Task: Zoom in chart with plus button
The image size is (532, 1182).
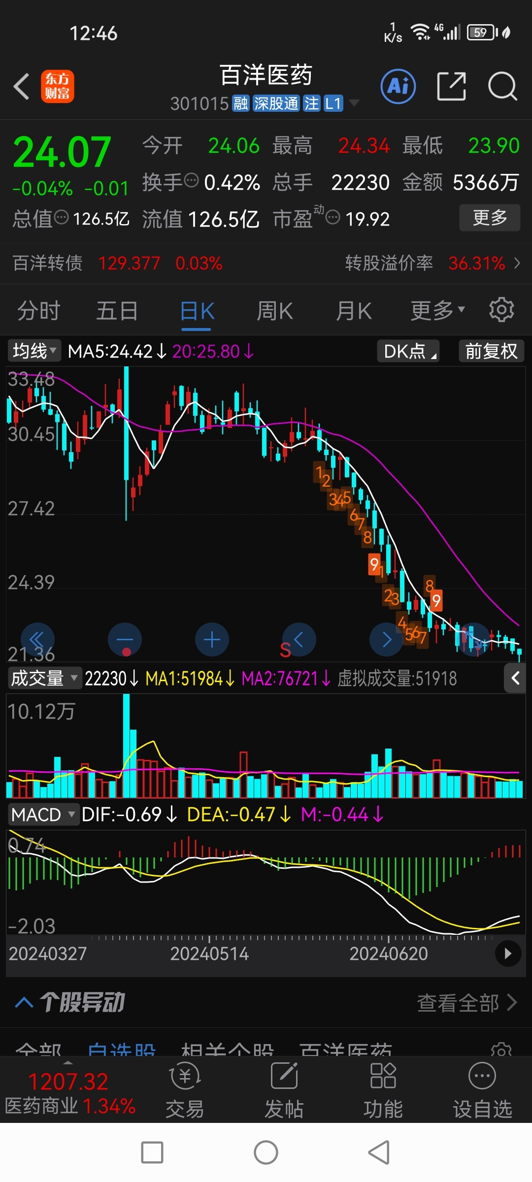Action: [x=212, y=640]
